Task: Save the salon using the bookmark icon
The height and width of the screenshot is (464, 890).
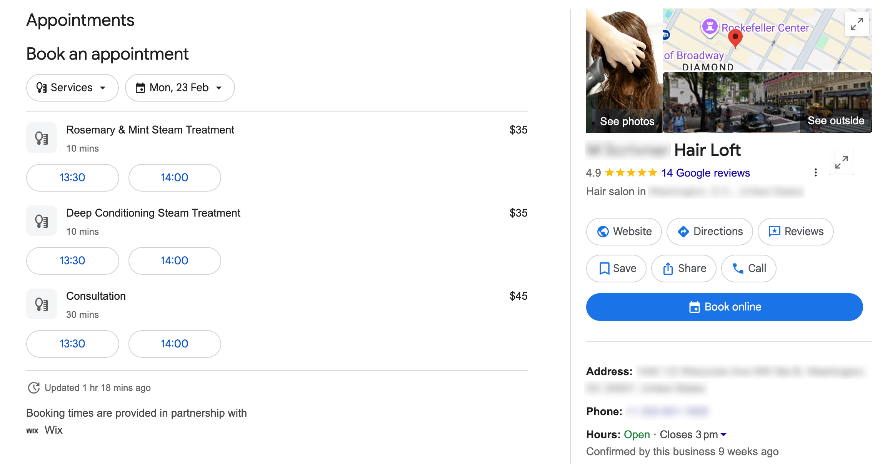Action: pyautogui.click(x=605, y=268)
